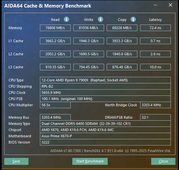Click the DRAM:FSB Ratio 32:1 field
The height and width of the screenshot is (170, 179).
click(x=155, y=117)
